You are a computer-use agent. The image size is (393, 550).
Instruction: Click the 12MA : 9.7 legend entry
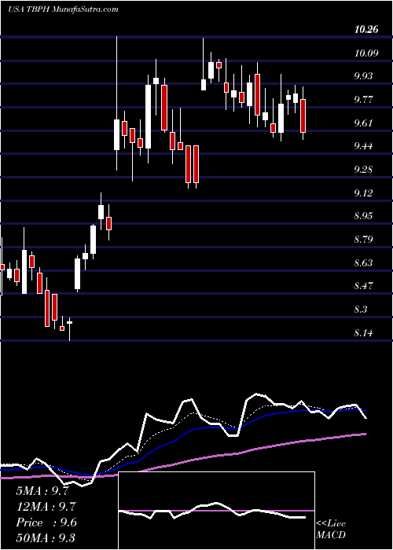click(x=46, y=507)
